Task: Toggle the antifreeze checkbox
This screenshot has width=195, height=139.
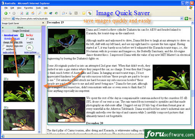Action: tap(4, 49)
